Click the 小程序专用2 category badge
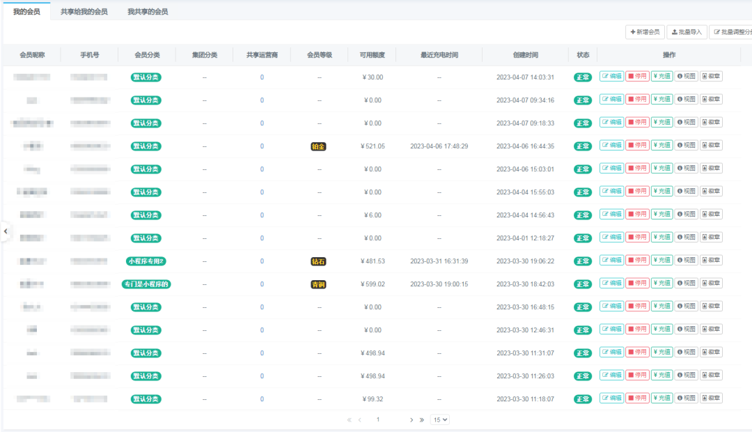The width and height of the screenshot is (752, 432). pyautogui.click(x=146, y=261)
